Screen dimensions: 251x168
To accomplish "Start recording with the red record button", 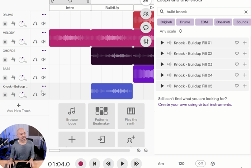I will pyautogui.click(x=81, y=163).
